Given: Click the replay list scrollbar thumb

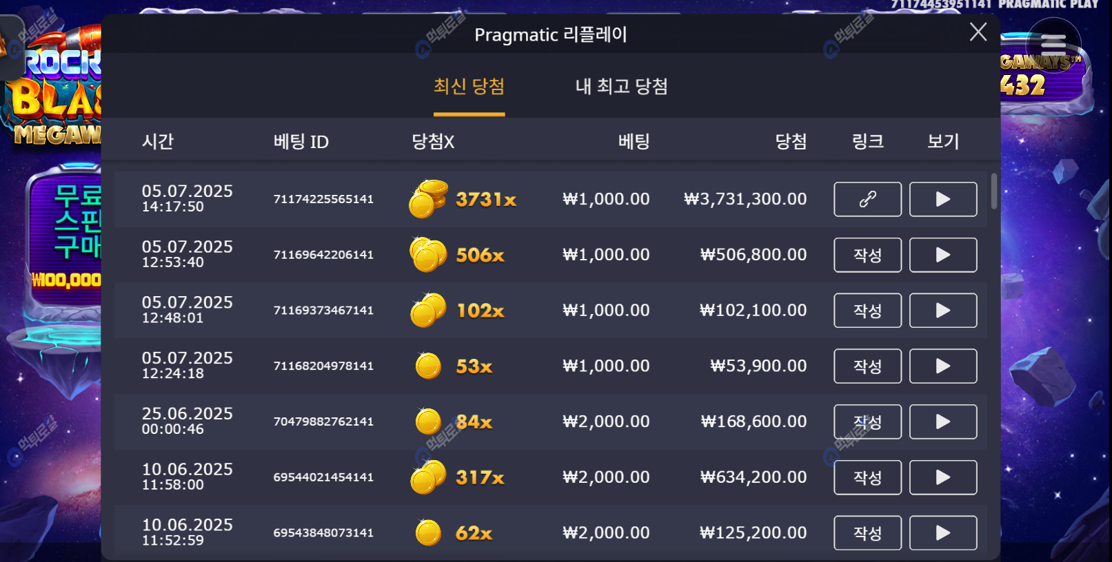Looking at the screenshot, I should [x=993, y=191].
